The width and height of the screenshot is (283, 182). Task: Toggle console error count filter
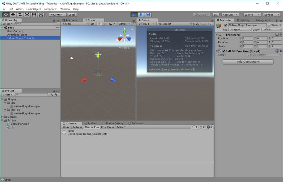(209, 127)
